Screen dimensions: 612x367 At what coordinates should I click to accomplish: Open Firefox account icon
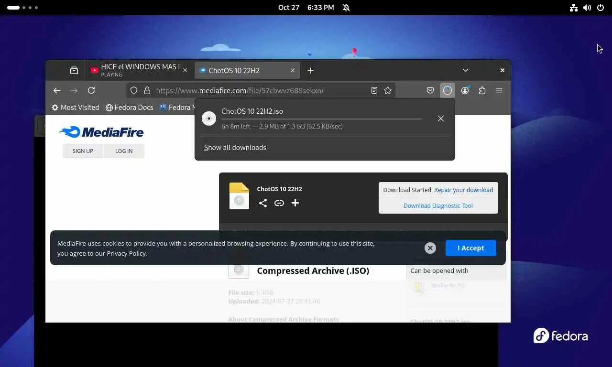click(x=465, y=90)
